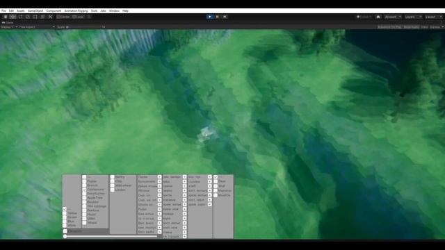This screenshot has width=445, height=250.
Task: Uncheck the Cobblestone checkbox
Action: click(x=84, y=190)
